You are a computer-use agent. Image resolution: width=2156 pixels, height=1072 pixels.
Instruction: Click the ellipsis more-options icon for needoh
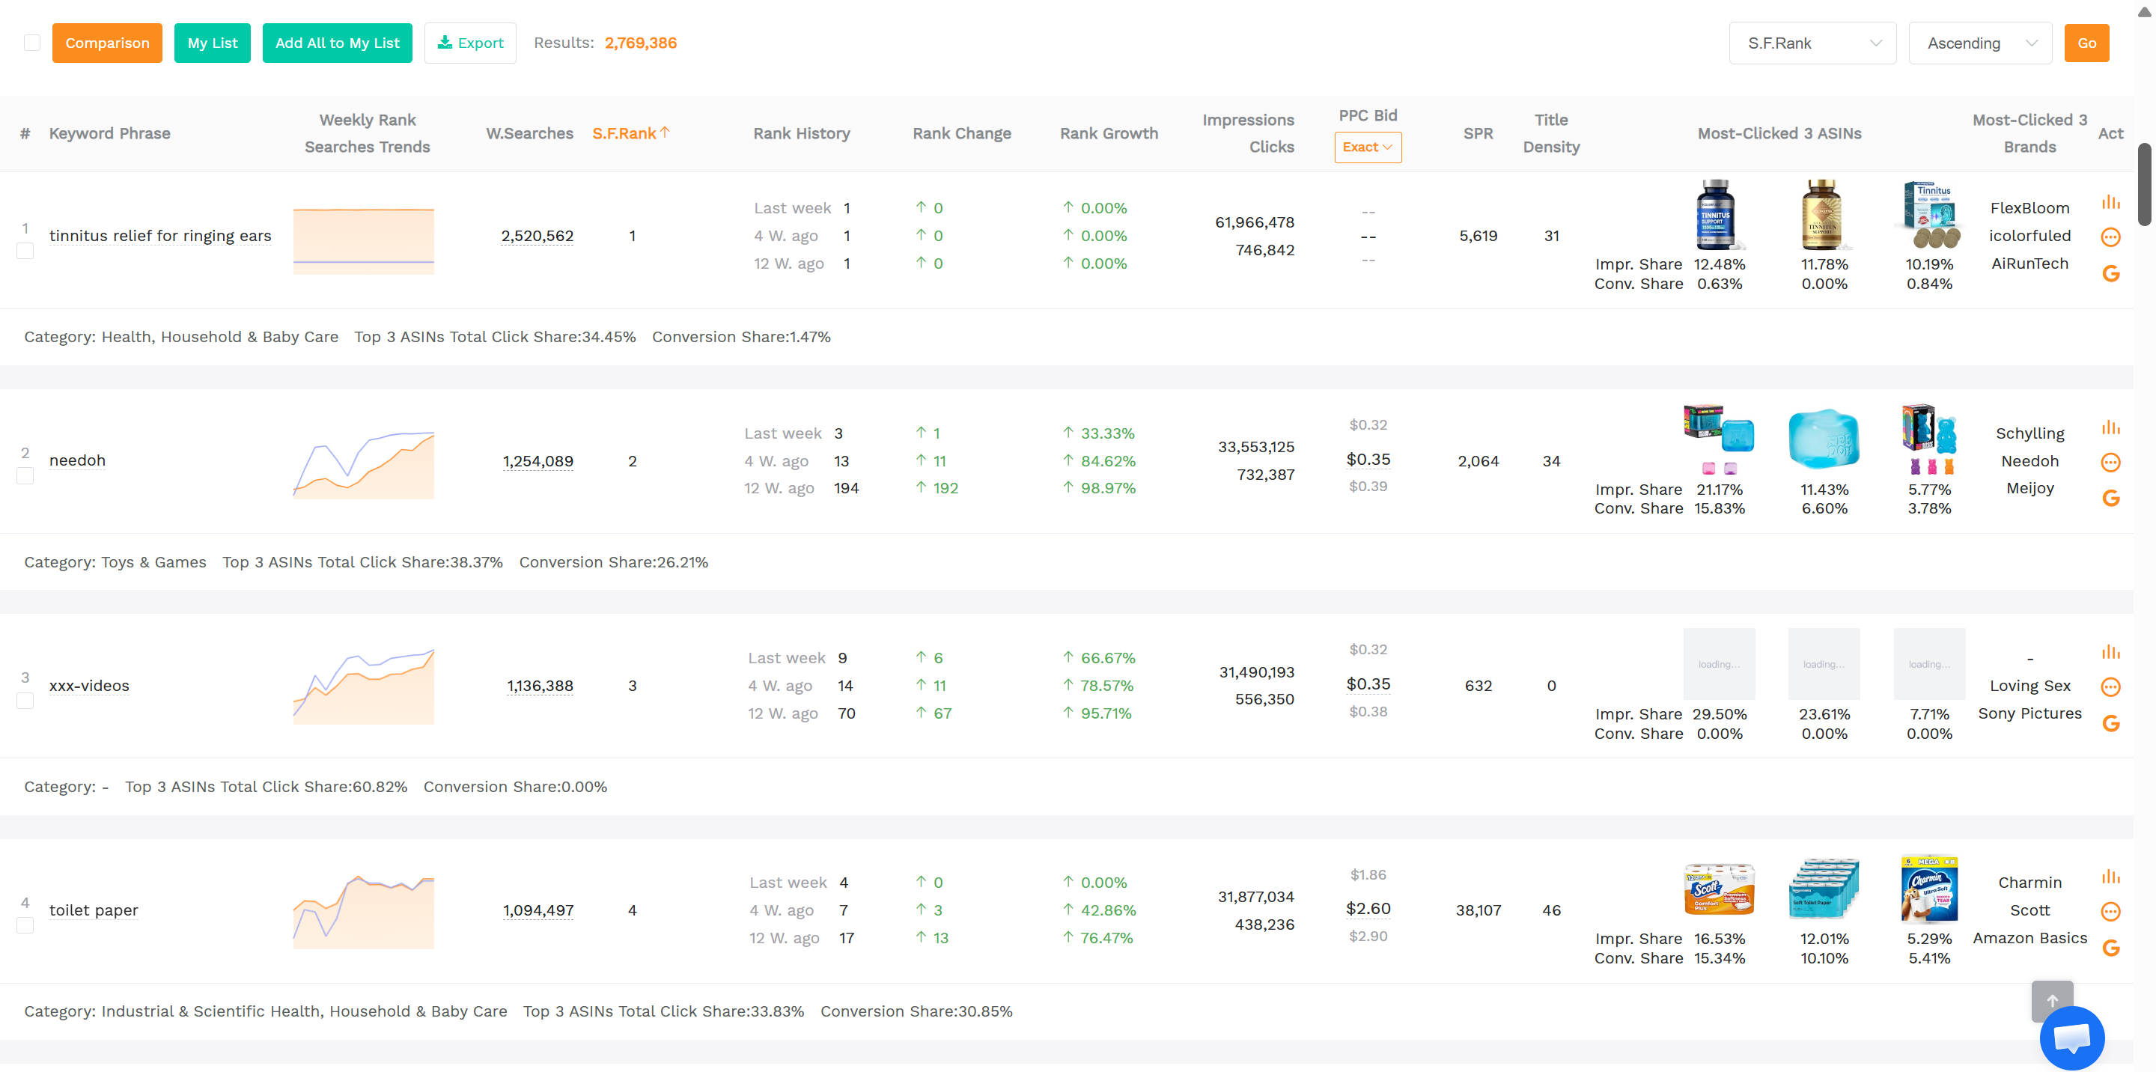coord(2112,462)
